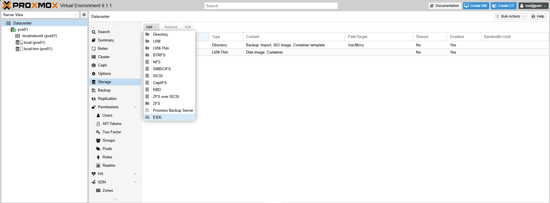Click the Search magnifier icon in sidebar
Viewport: 550px width, 203px height.
pyautogui.click(x=94, y=32)
